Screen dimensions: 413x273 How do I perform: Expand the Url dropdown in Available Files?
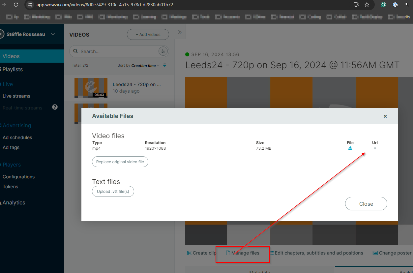point(374,148)
